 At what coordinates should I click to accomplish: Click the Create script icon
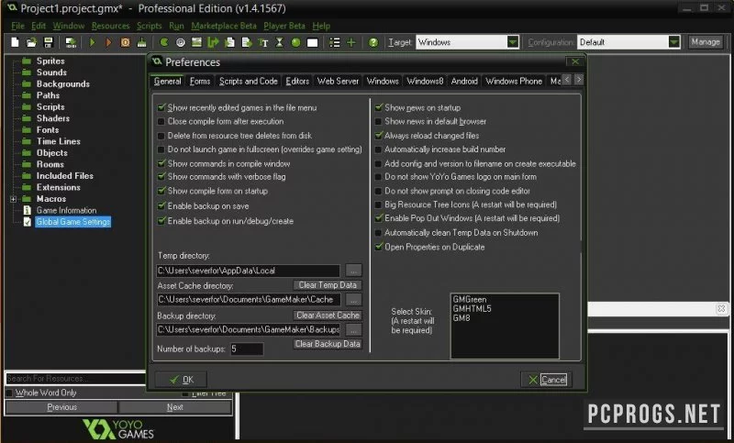click(x=230, y=42)
